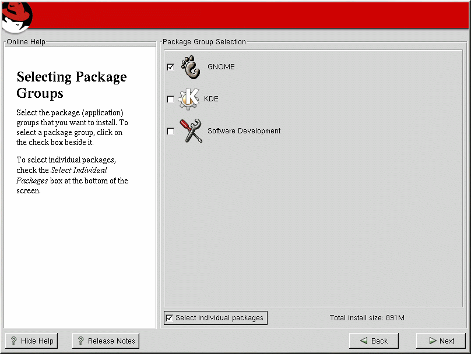Click the Online Help panel title
The image size is (471, 354).
click(x=26, y=42)
